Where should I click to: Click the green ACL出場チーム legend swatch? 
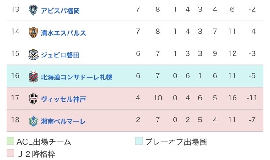(x=11, y=141)
